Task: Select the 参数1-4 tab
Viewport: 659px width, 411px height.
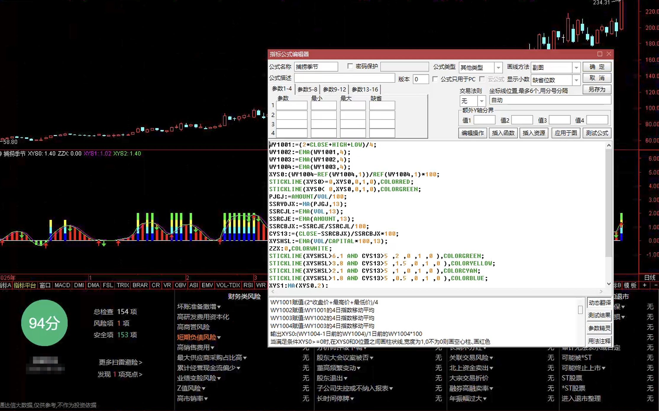Action: (x=282, y=89)
